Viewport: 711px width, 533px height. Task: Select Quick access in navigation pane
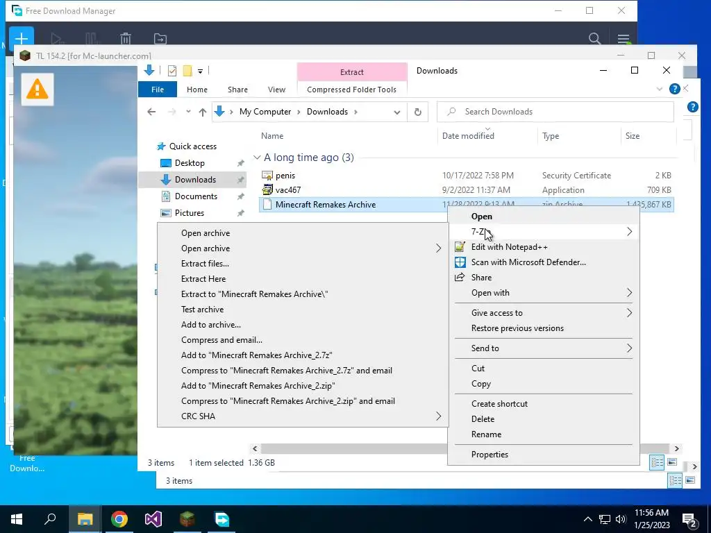pos(193,146)
